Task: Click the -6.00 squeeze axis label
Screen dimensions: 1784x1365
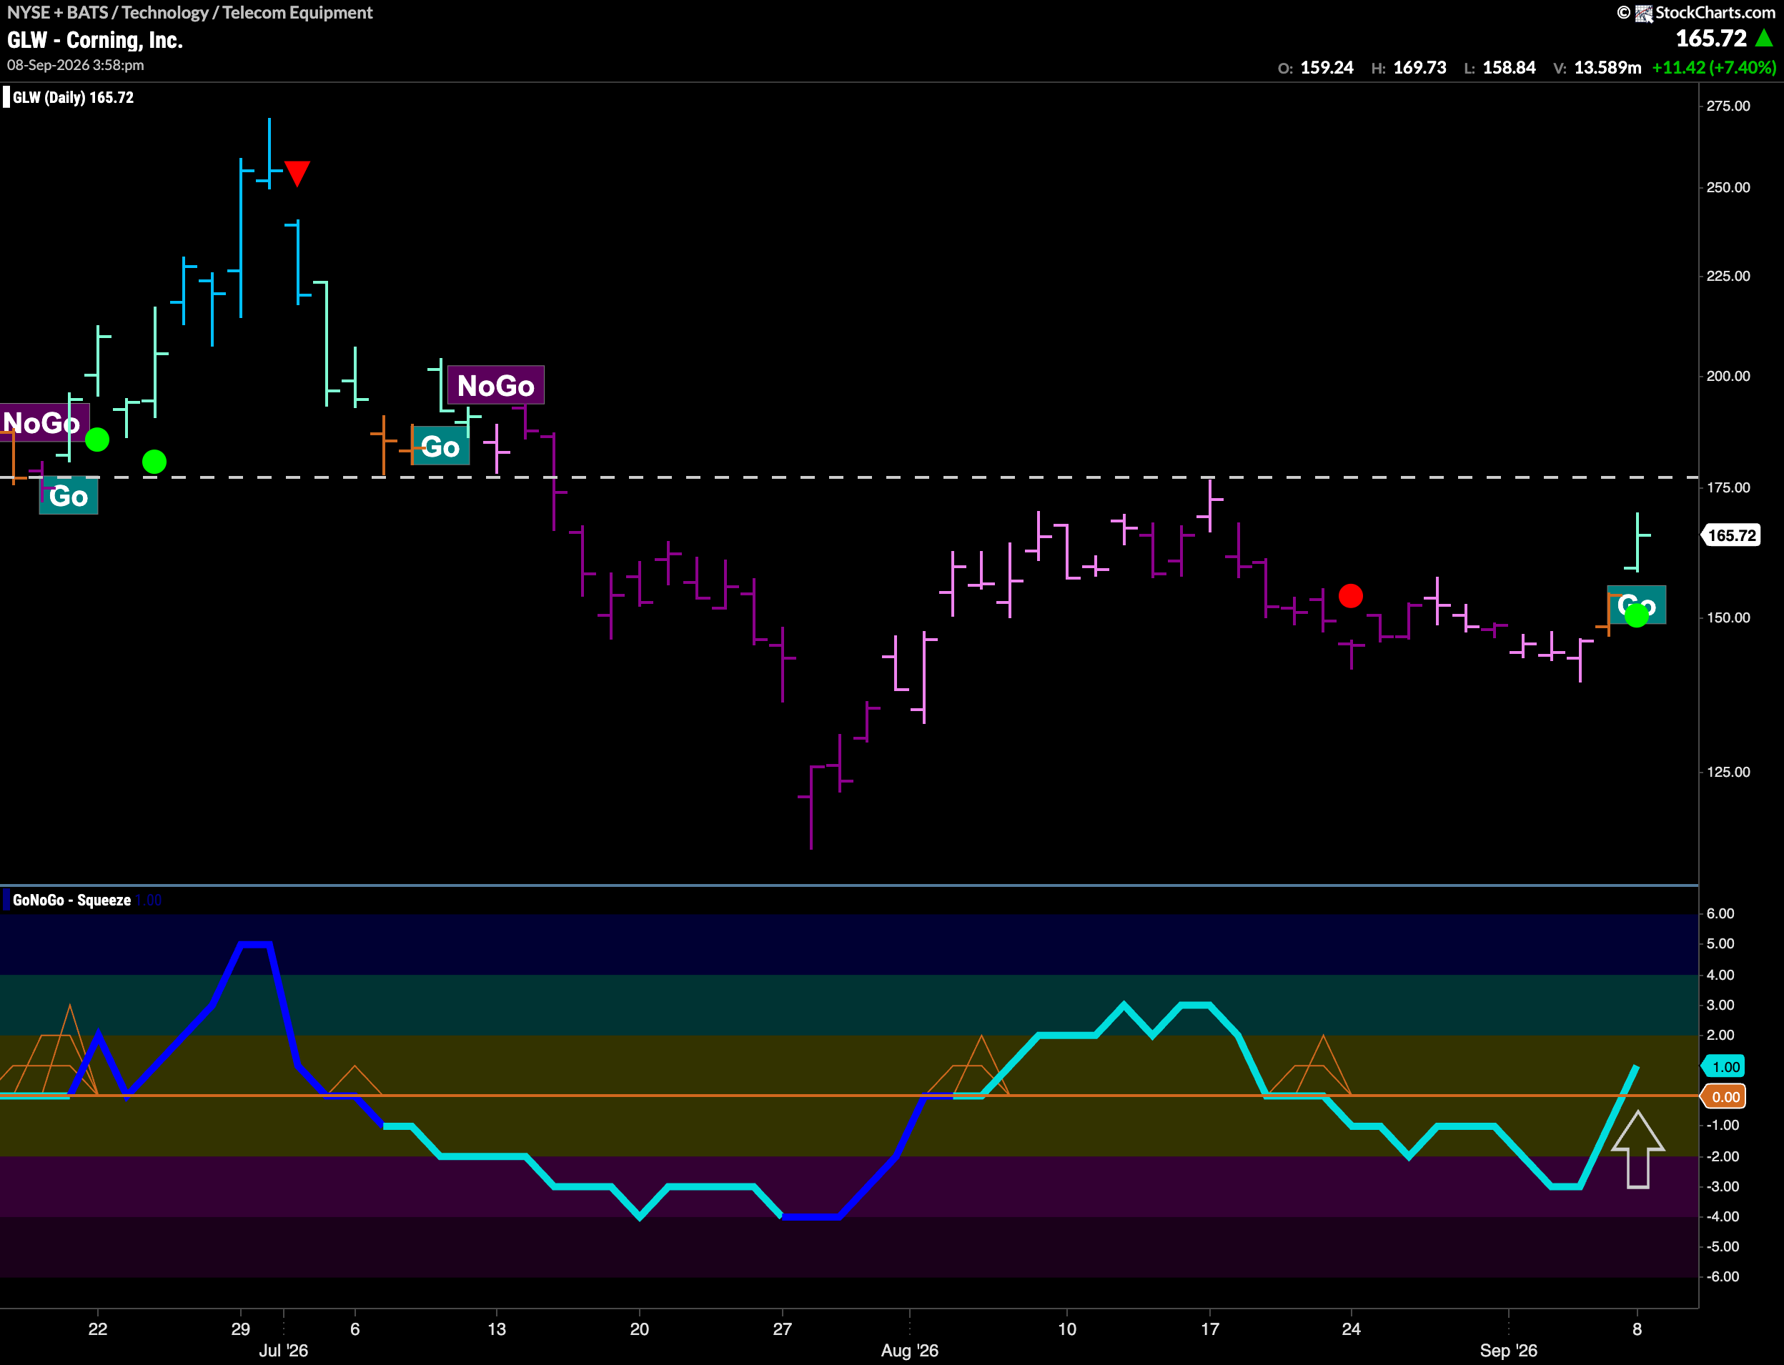Action: click(x=1723, y=1276)
